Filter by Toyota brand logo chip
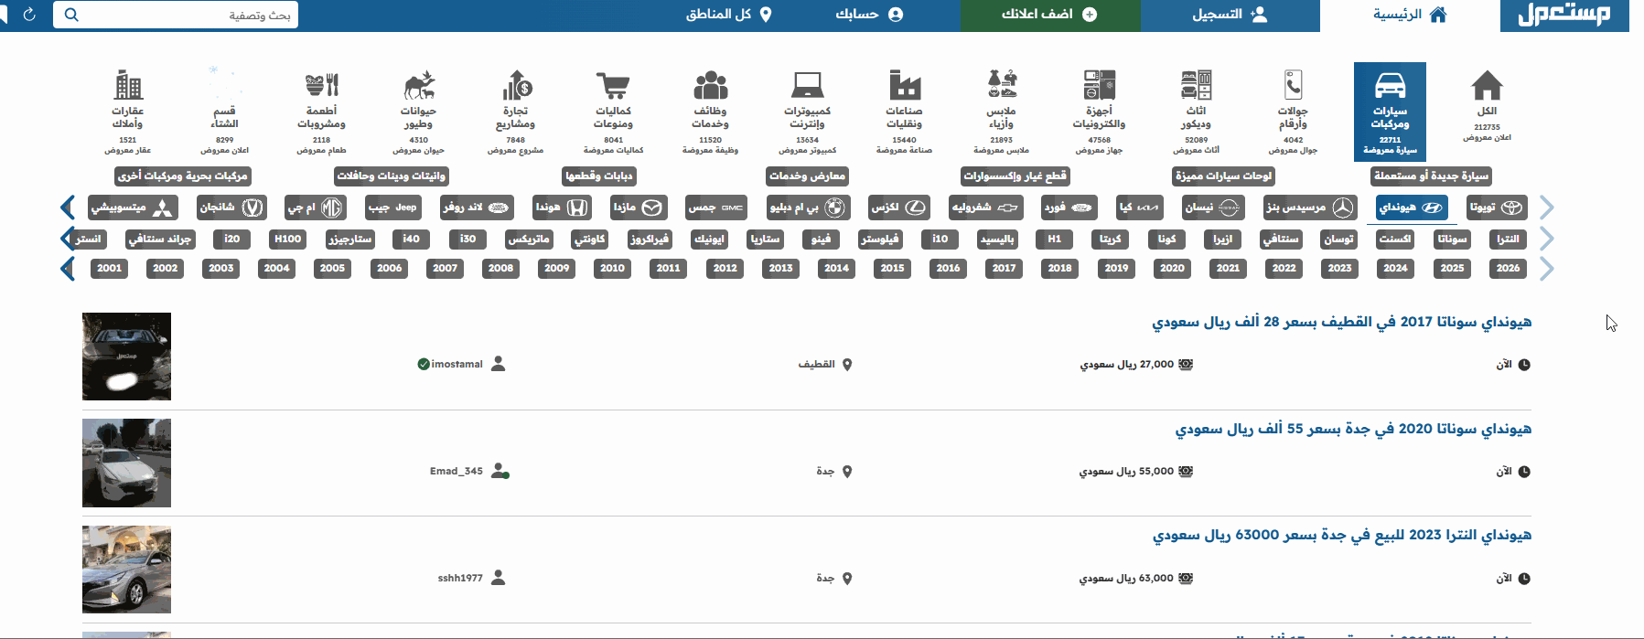1644x639 pixels. click(1497, 208)
